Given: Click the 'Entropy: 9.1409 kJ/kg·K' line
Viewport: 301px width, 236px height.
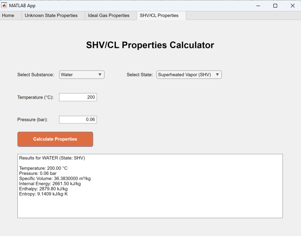Looking at the screenshot, I should (x=44, y=194).
